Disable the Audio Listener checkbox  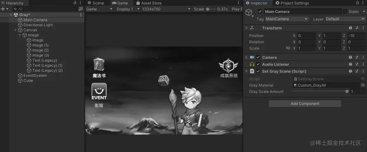258,64
